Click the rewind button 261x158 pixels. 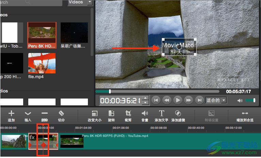(167, 100)
